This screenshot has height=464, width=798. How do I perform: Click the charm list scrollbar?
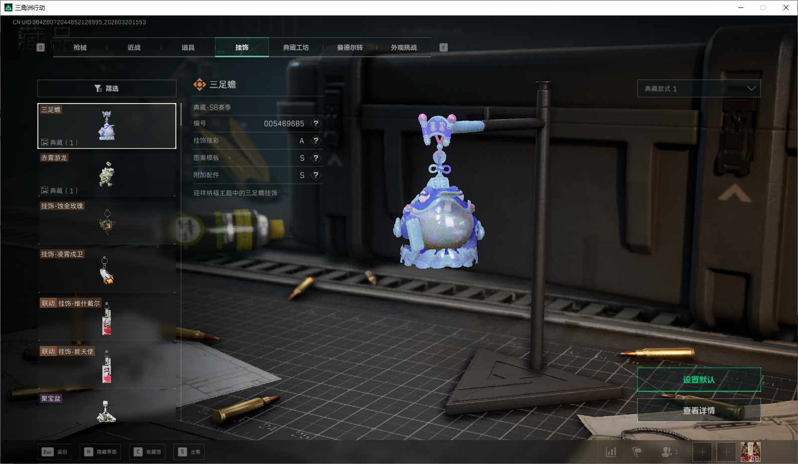pyautogui.click(x=180, y=115)
